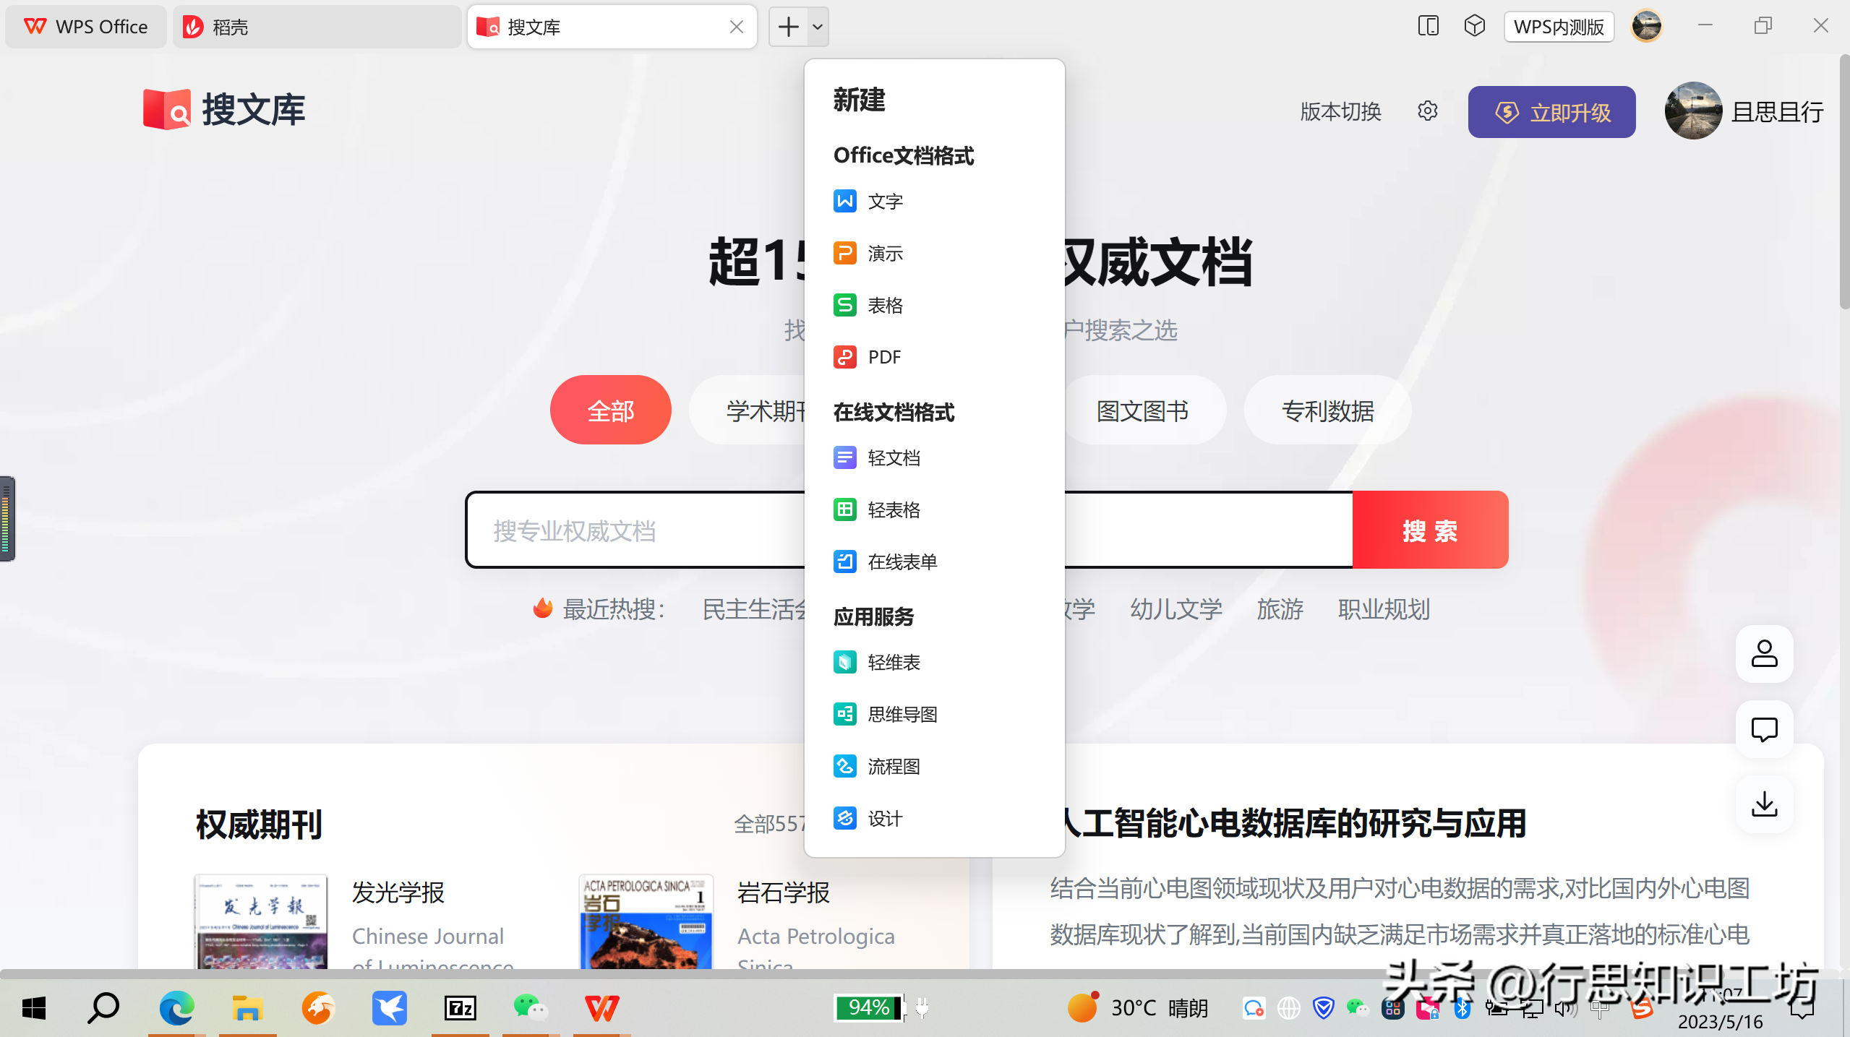Image resolution: width=1850 pixels, height=1037 pixels.
Task: Click hot search term 旅游
Action: pyautogui.click(x=1280, y=609)
